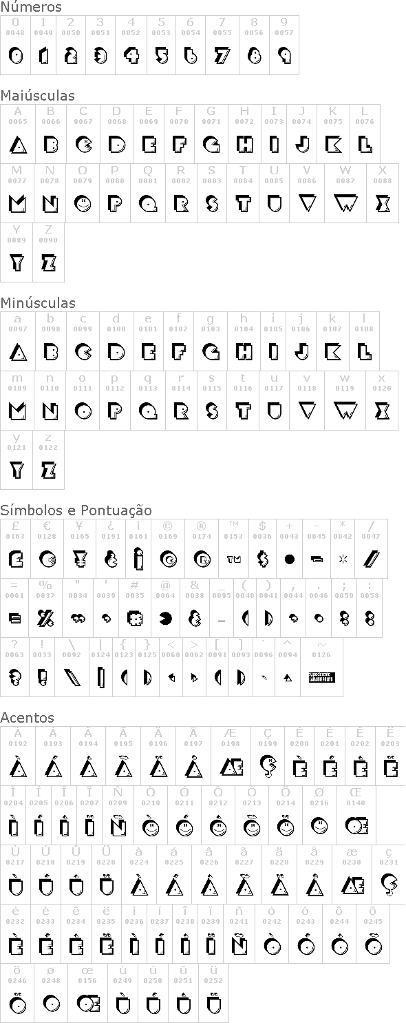Select the digit 7 glyph (0055)
This screenshot has height=1023, width=406.
click(222, 55)
